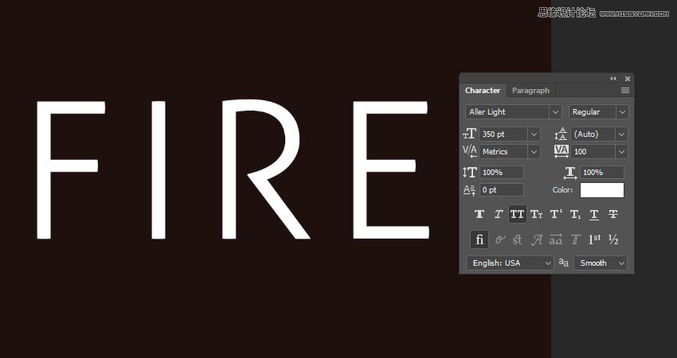This screenshot has width=677, height=358.
Task: Toggle Faux Italic text style
Action: pos(499,214)
